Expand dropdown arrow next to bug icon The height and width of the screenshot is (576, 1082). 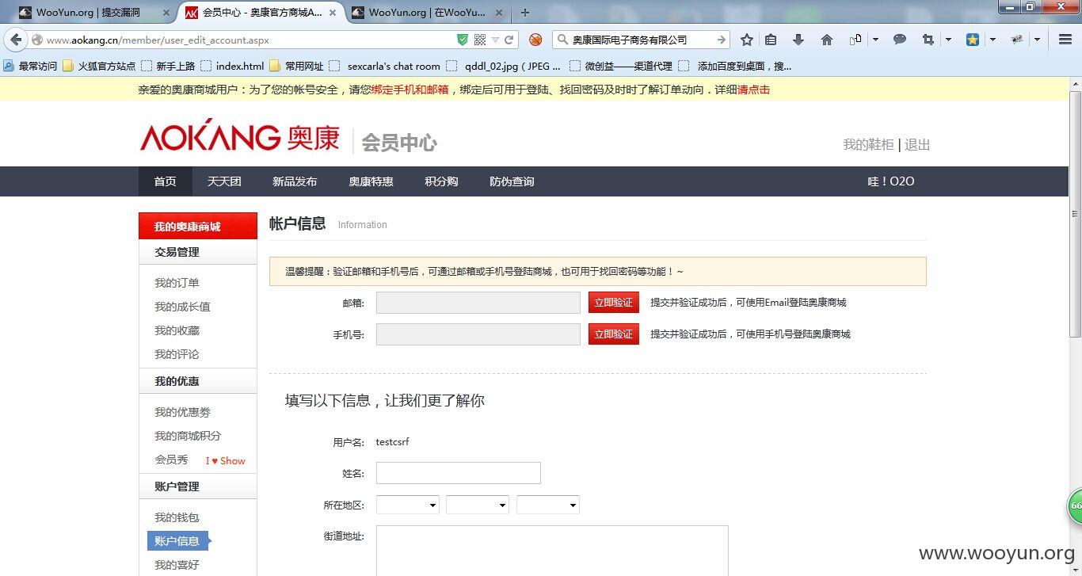coord(1037,40)
